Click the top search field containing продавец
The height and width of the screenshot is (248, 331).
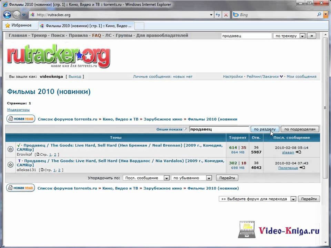tap(246, 36)
